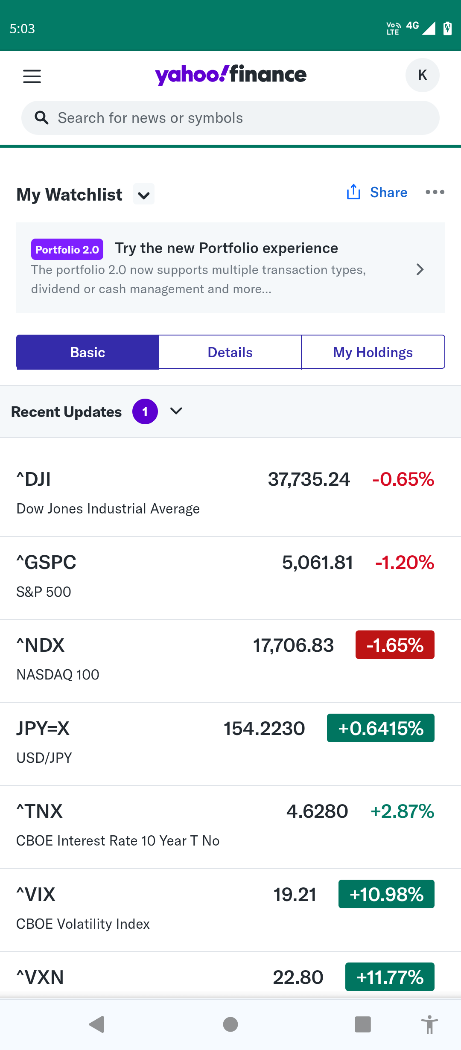Open the three-dot more options menu
461x1050 pixels.
click(x=435, y=192)
